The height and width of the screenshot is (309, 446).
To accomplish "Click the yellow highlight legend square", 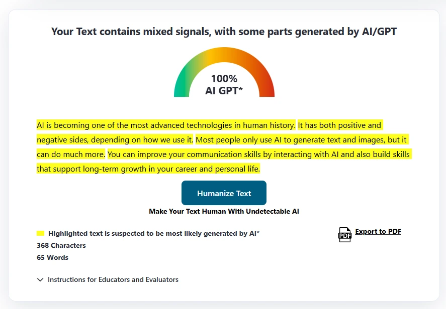I will coord(40,233).
